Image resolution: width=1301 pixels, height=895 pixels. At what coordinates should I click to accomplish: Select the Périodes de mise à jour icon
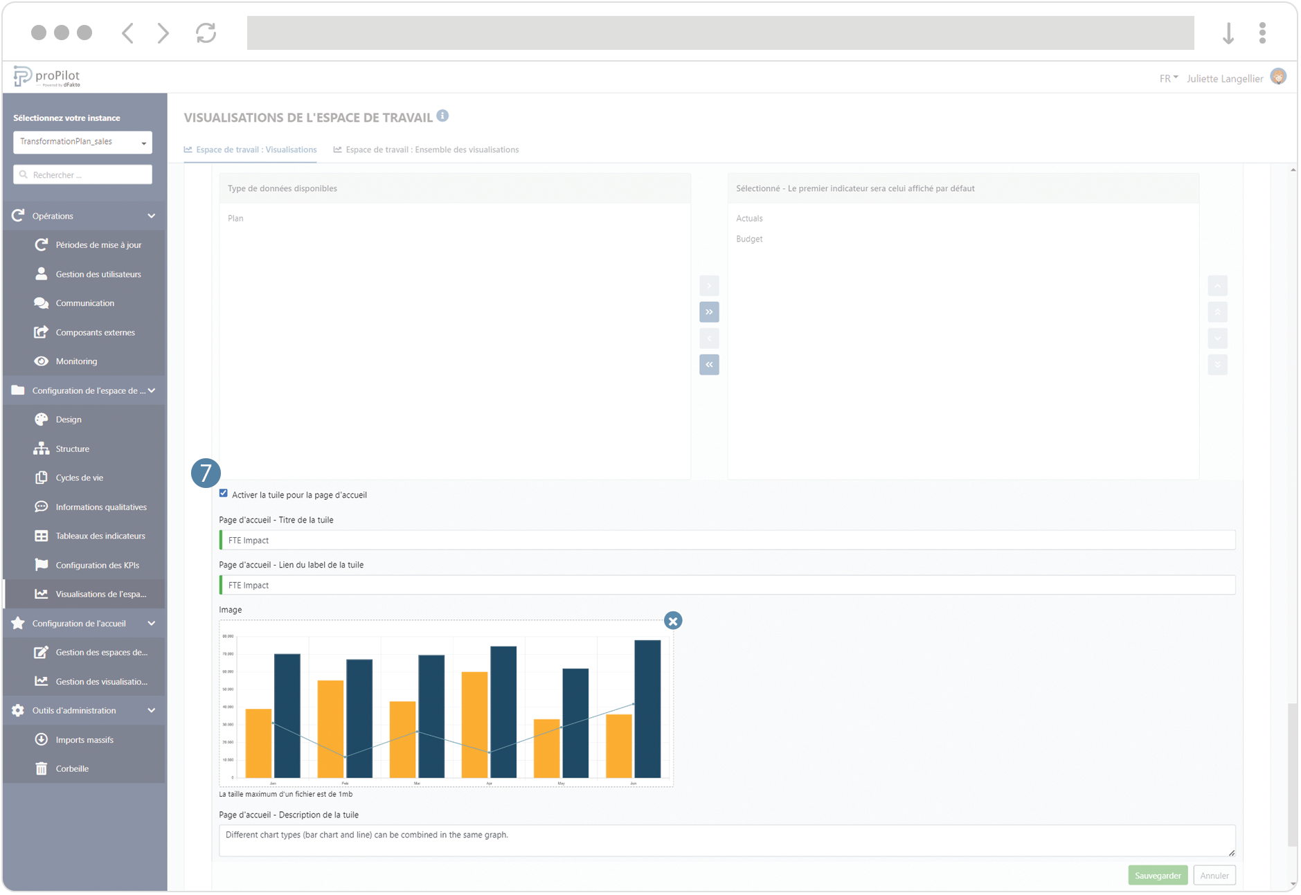tap(42, 244)
